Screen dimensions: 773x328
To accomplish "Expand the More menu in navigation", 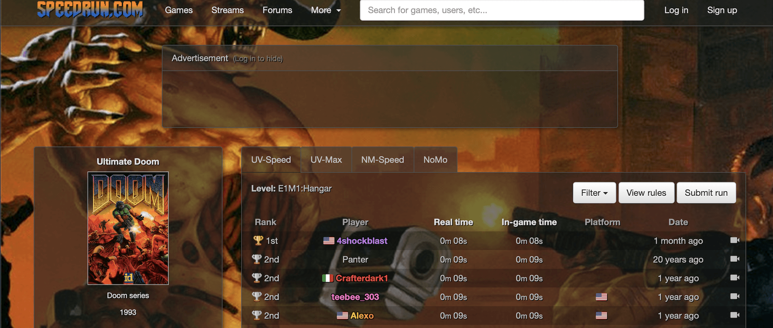I will click(326, 10).
